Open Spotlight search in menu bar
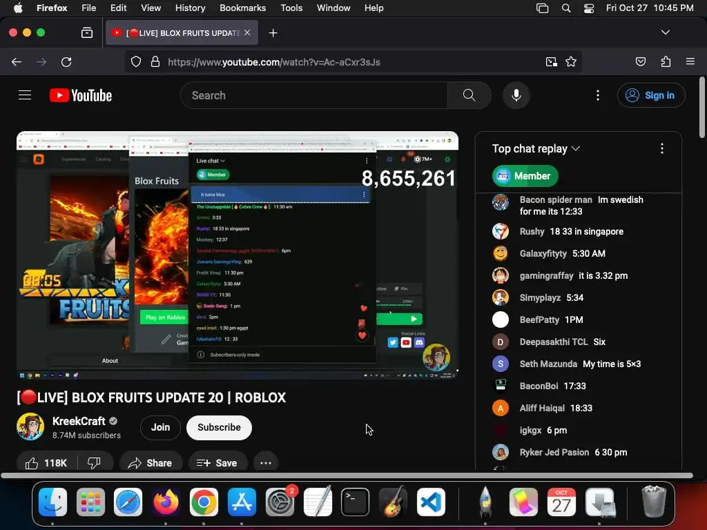 [566, 8]
